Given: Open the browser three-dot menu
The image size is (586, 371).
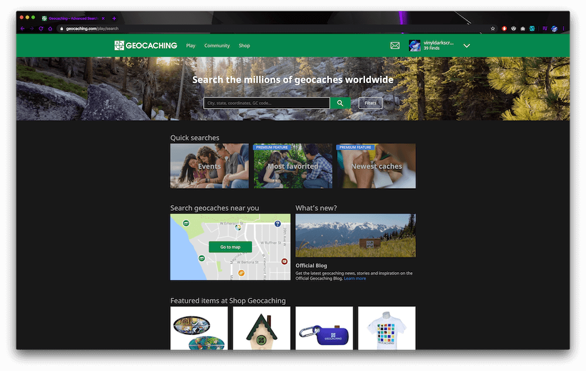Looking at the screenshot, I should pyautogui.click(x=563, y=28).
